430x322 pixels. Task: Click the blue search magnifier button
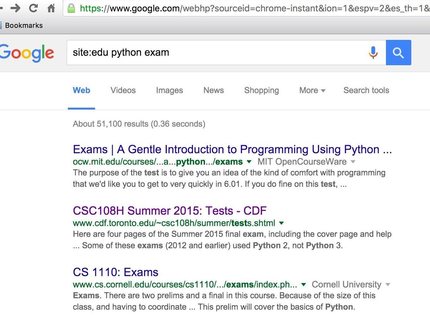(398, 53)
